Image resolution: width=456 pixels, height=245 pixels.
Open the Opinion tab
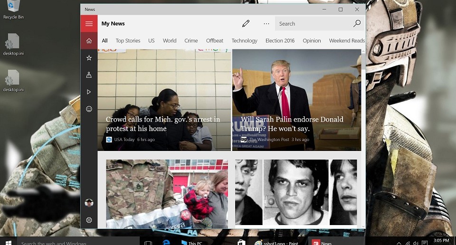(x=312, y=41)
